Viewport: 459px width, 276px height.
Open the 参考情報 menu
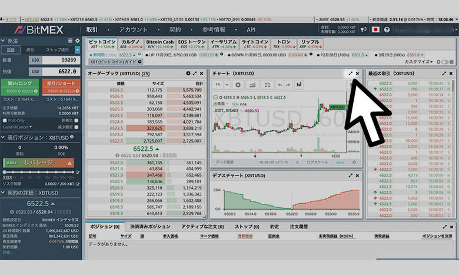pos(214,30)
